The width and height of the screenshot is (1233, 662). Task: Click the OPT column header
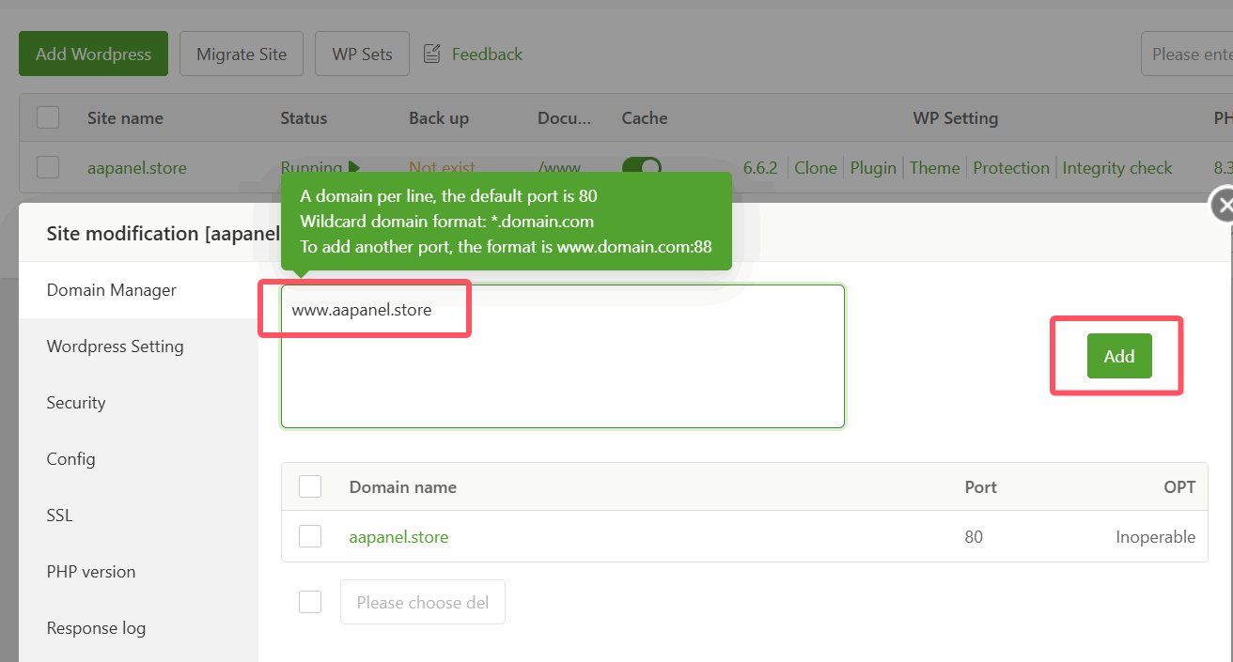(1179, 487)
